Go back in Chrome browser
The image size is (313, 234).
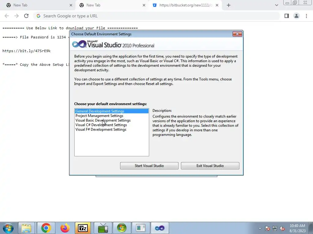7,16
